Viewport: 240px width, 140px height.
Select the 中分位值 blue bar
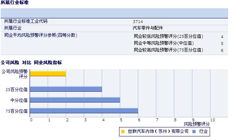pyautogui.click(x=75, y=100)
